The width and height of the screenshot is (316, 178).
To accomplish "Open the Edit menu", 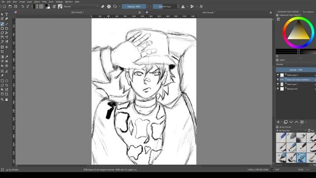I will pyautogui.click(x=9, y=1).
